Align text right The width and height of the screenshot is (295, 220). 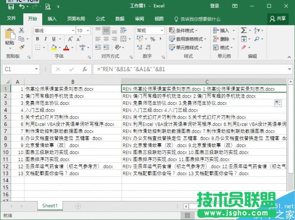coord(115,39)
